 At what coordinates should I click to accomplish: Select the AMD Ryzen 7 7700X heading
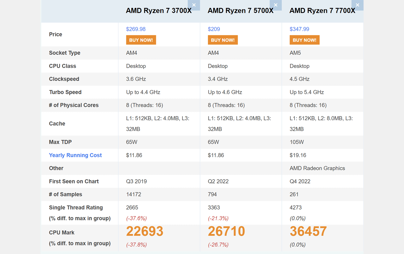[322, 11]
